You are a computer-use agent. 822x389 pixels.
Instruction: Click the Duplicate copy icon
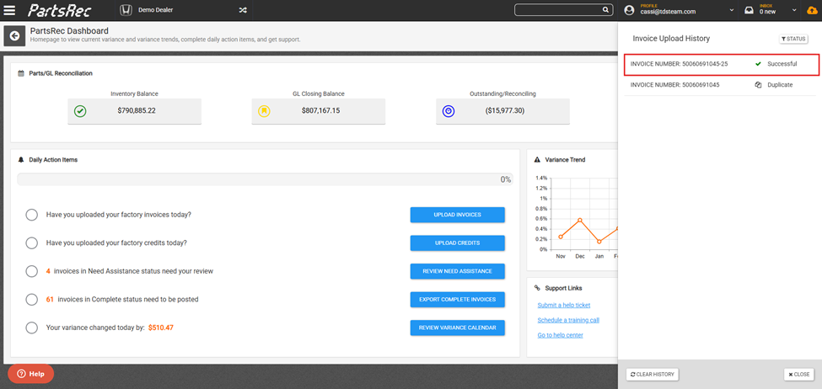758,85
